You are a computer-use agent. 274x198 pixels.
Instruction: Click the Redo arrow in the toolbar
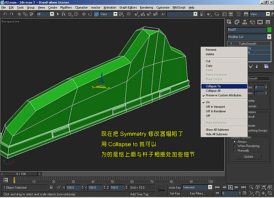(11, 14)
